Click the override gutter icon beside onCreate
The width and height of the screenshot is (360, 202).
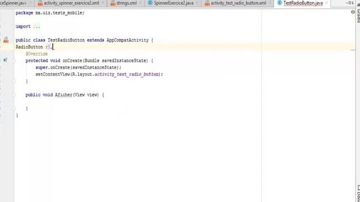[x=5, y=60]
